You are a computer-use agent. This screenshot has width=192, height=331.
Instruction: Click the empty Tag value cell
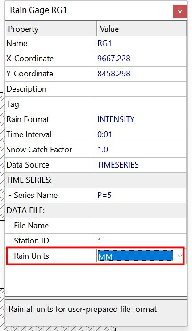tap(142, 104)
